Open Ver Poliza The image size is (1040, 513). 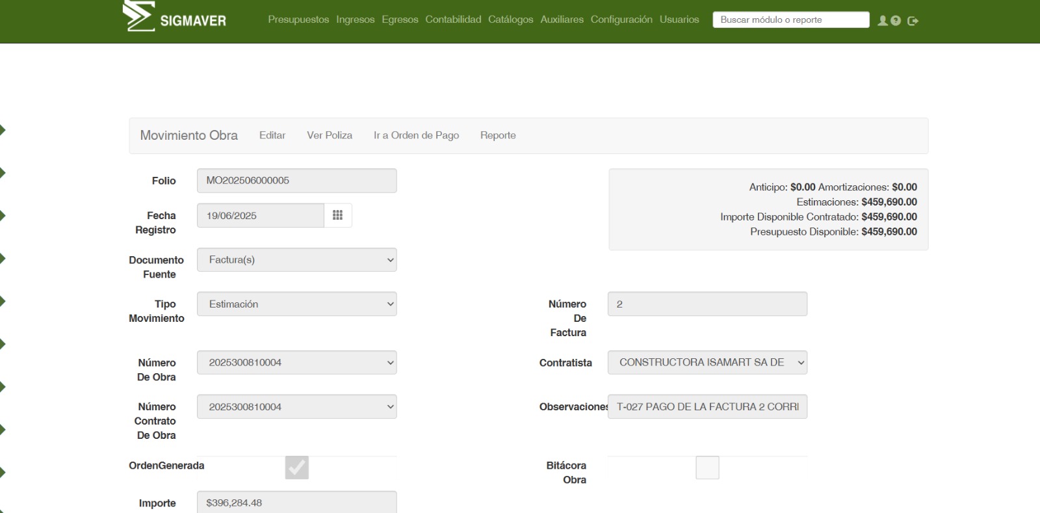point(330,135)
